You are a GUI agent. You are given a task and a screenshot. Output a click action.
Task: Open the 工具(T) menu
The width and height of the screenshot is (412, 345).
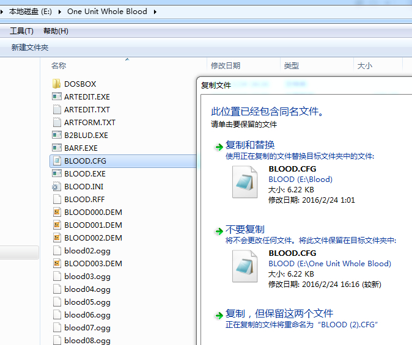pyautogui.click(x=21, y=31)
